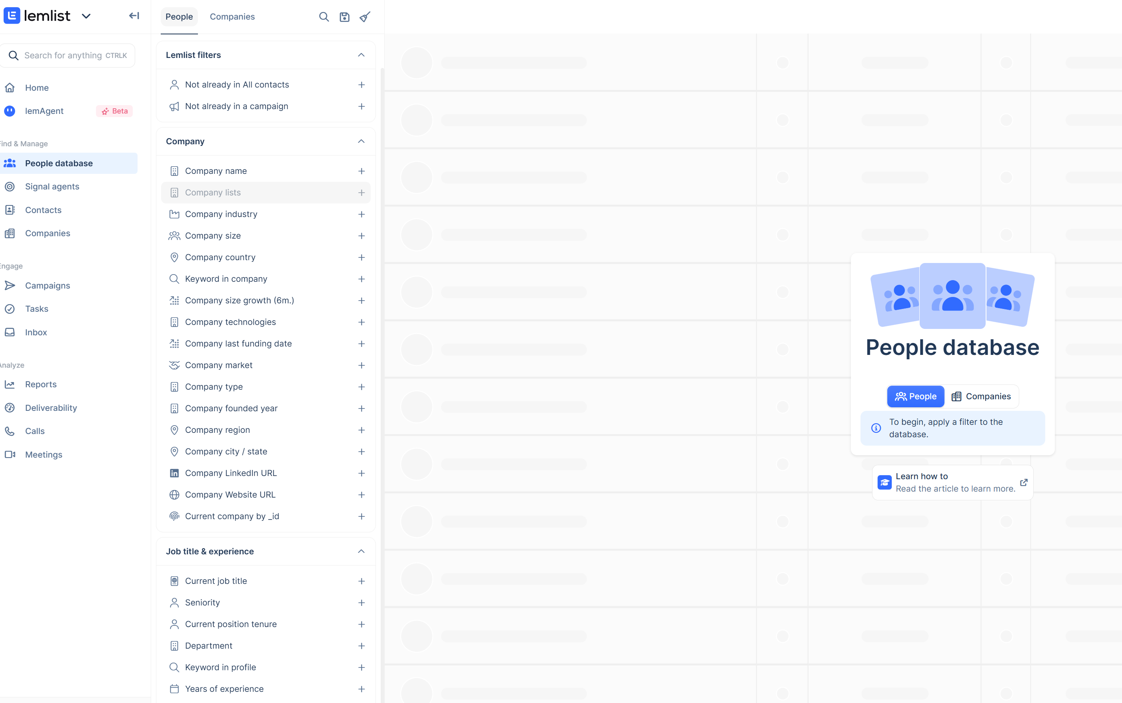Expand the Company name filter plus

[x=361, y=171]
